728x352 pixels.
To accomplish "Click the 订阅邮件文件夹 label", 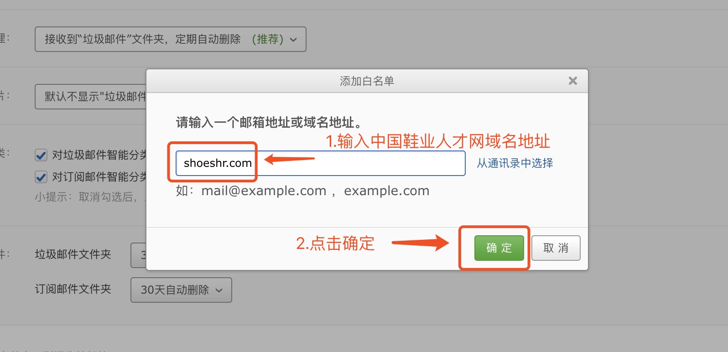I will point(73,289).
